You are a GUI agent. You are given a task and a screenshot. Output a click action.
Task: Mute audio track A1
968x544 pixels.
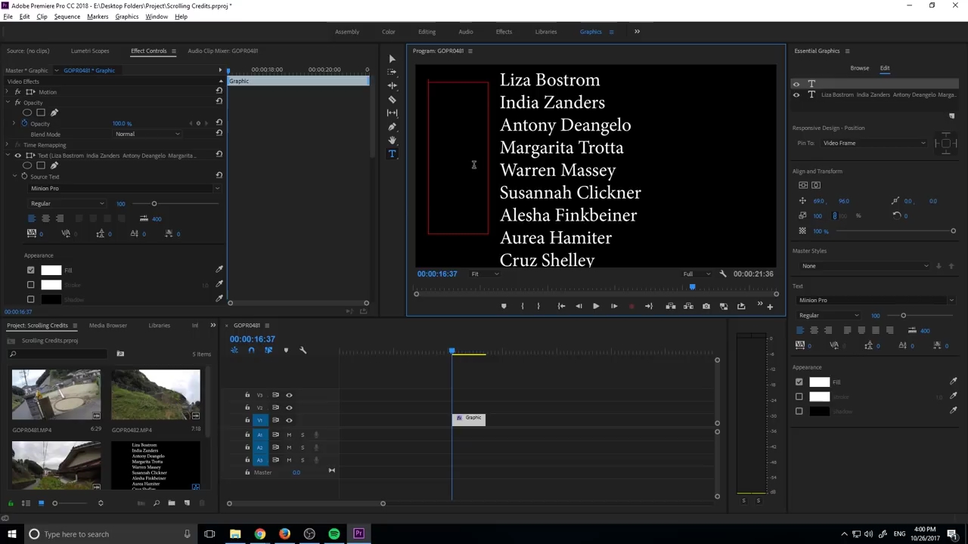(x=288, y=434)
